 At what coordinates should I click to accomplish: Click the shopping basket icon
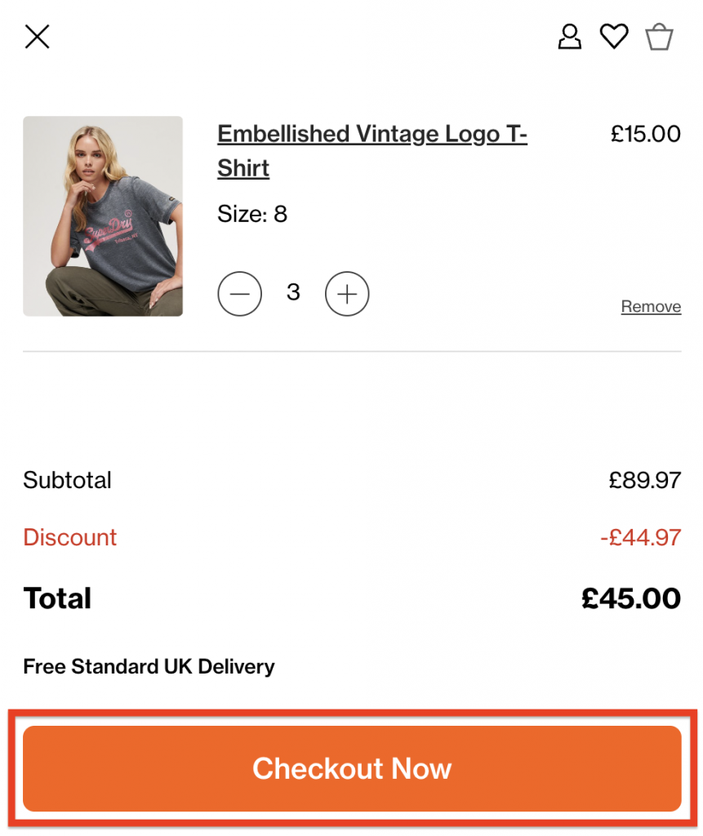pos(659,37)
